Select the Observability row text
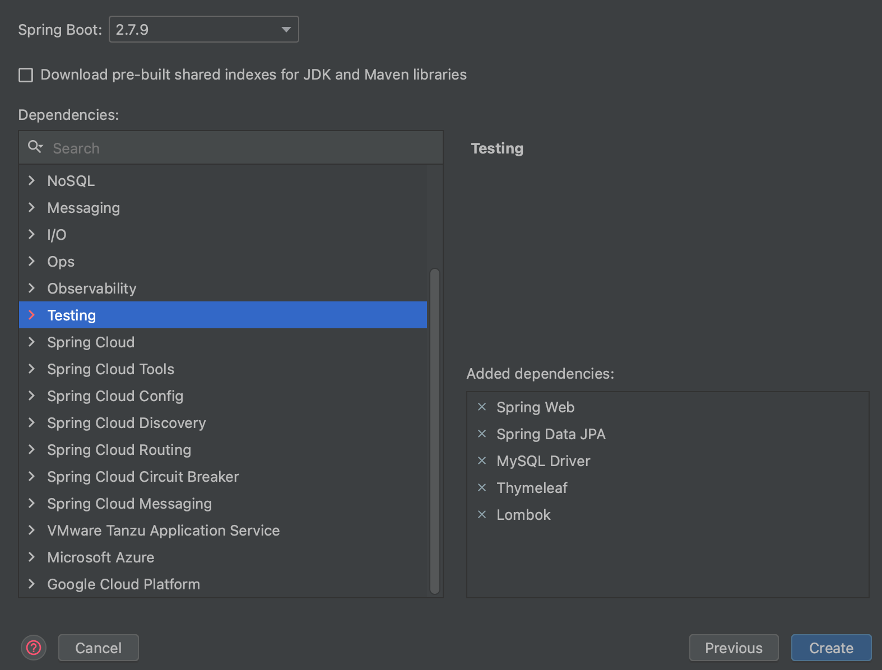This screenshot has width=882, height=670. pyautogui.click(x=92, y=289)
